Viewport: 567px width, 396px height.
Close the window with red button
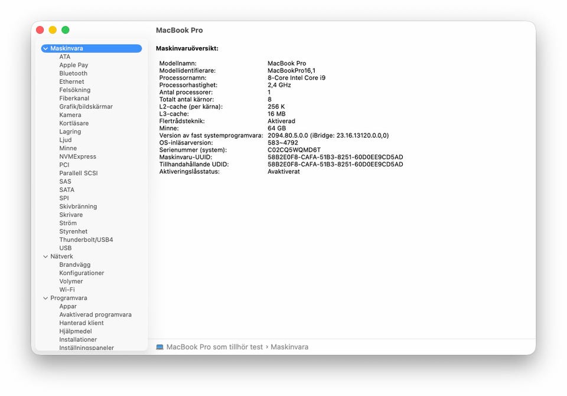tap(40, 30)
